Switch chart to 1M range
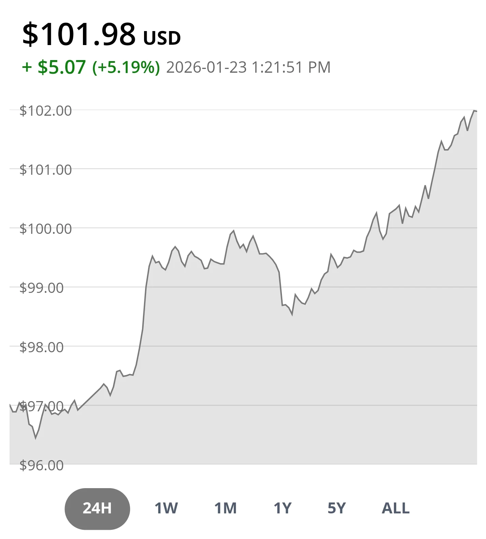Image resolution: width=486 pixels, height=539 pixels. [x=225, y=508]
